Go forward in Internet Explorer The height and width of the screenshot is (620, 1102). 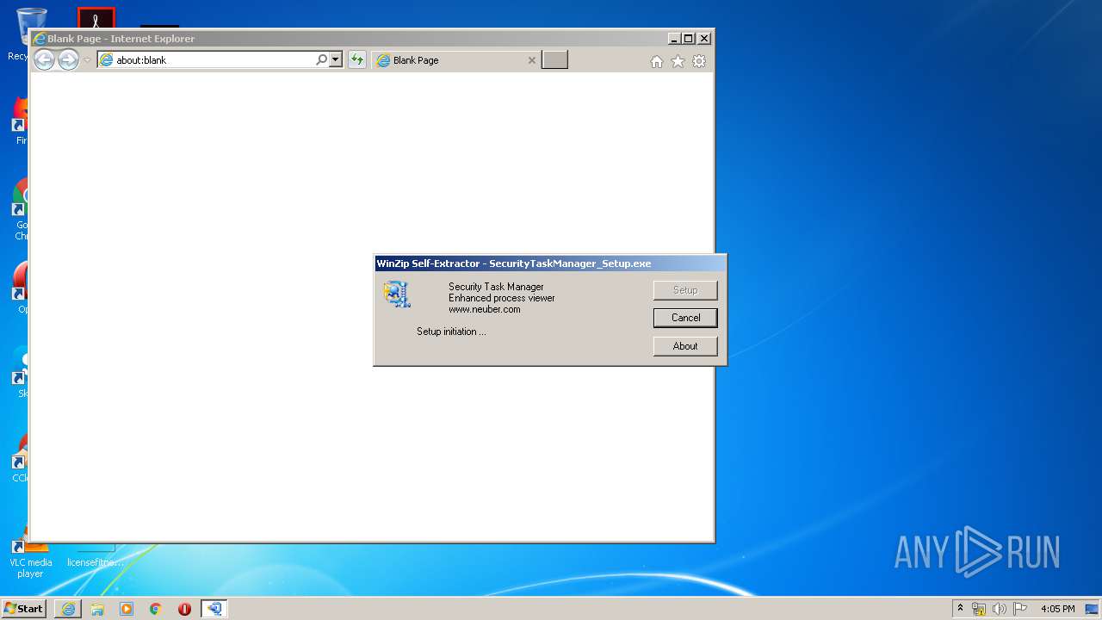pos(68,59)
